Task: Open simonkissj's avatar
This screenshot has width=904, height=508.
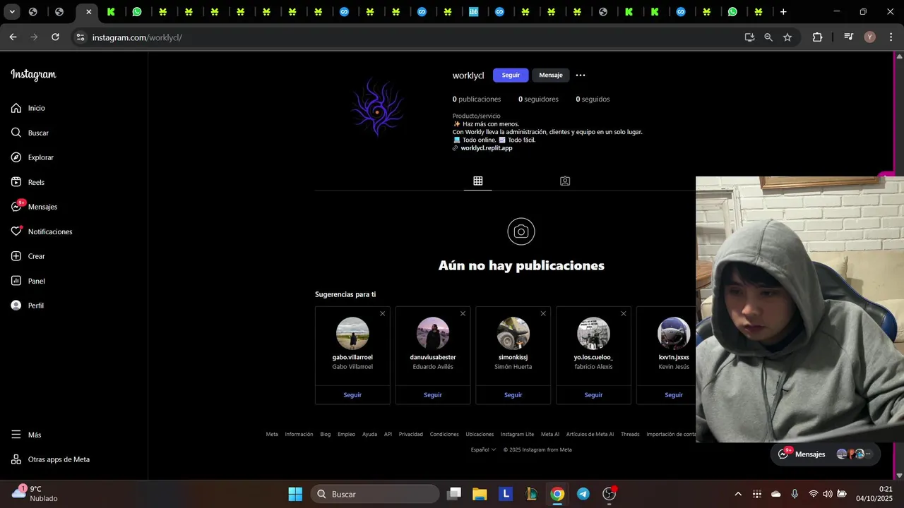Action: coord(513,334)
